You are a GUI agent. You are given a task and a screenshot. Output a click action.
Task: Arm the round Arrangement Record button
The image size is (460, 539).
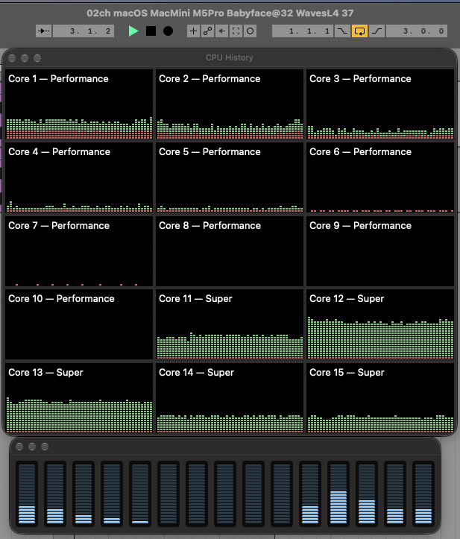(168, 31)
